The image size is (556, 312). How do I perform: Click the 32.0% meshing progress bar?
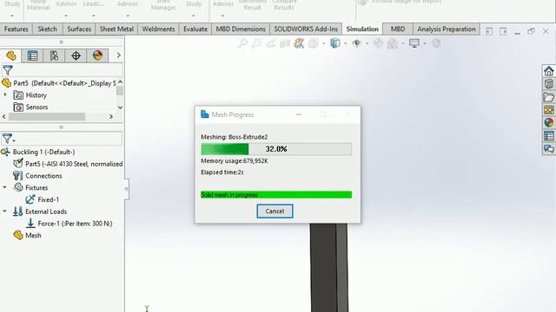pos(276,149)
